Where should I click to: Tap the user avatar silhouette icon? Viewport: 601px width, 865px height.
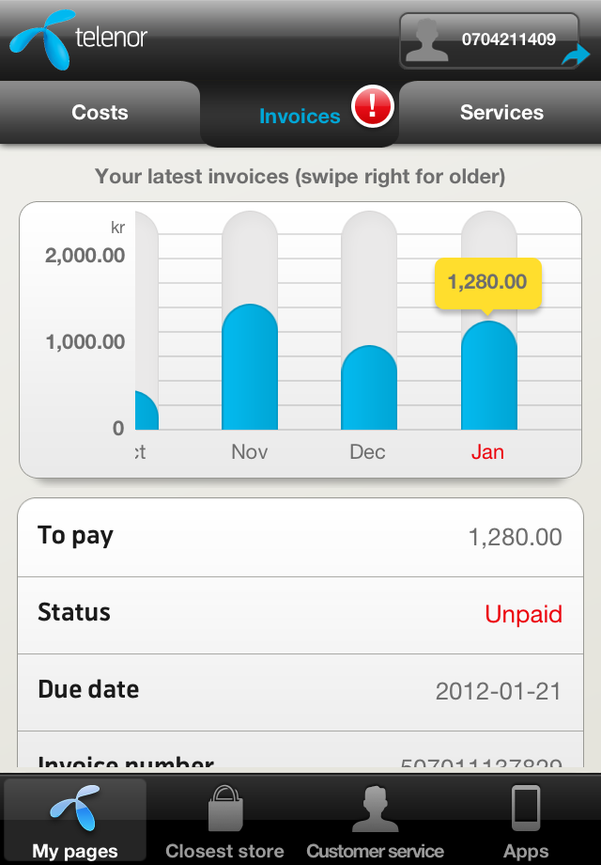[x=426, y=40]
